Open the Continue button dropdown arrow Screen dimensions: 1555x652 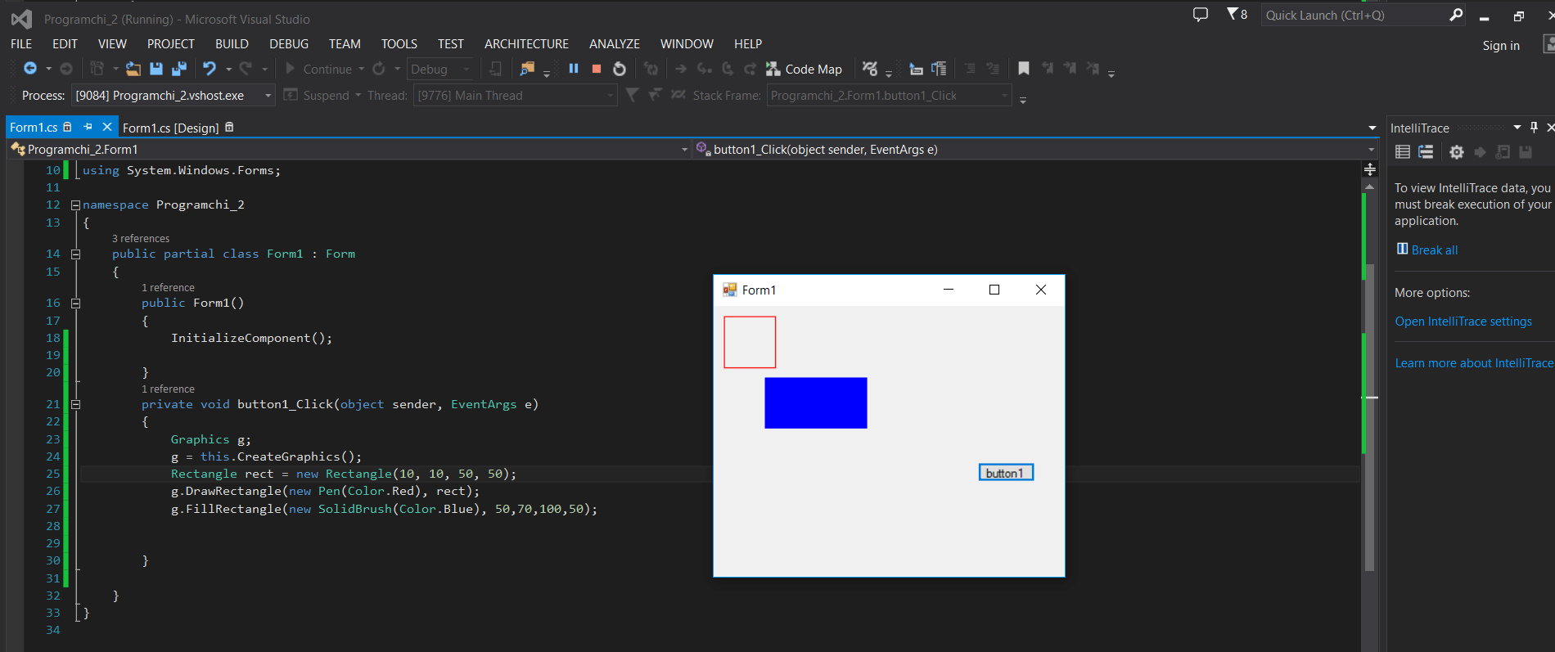pyautogui.click(x=361, y=69)
